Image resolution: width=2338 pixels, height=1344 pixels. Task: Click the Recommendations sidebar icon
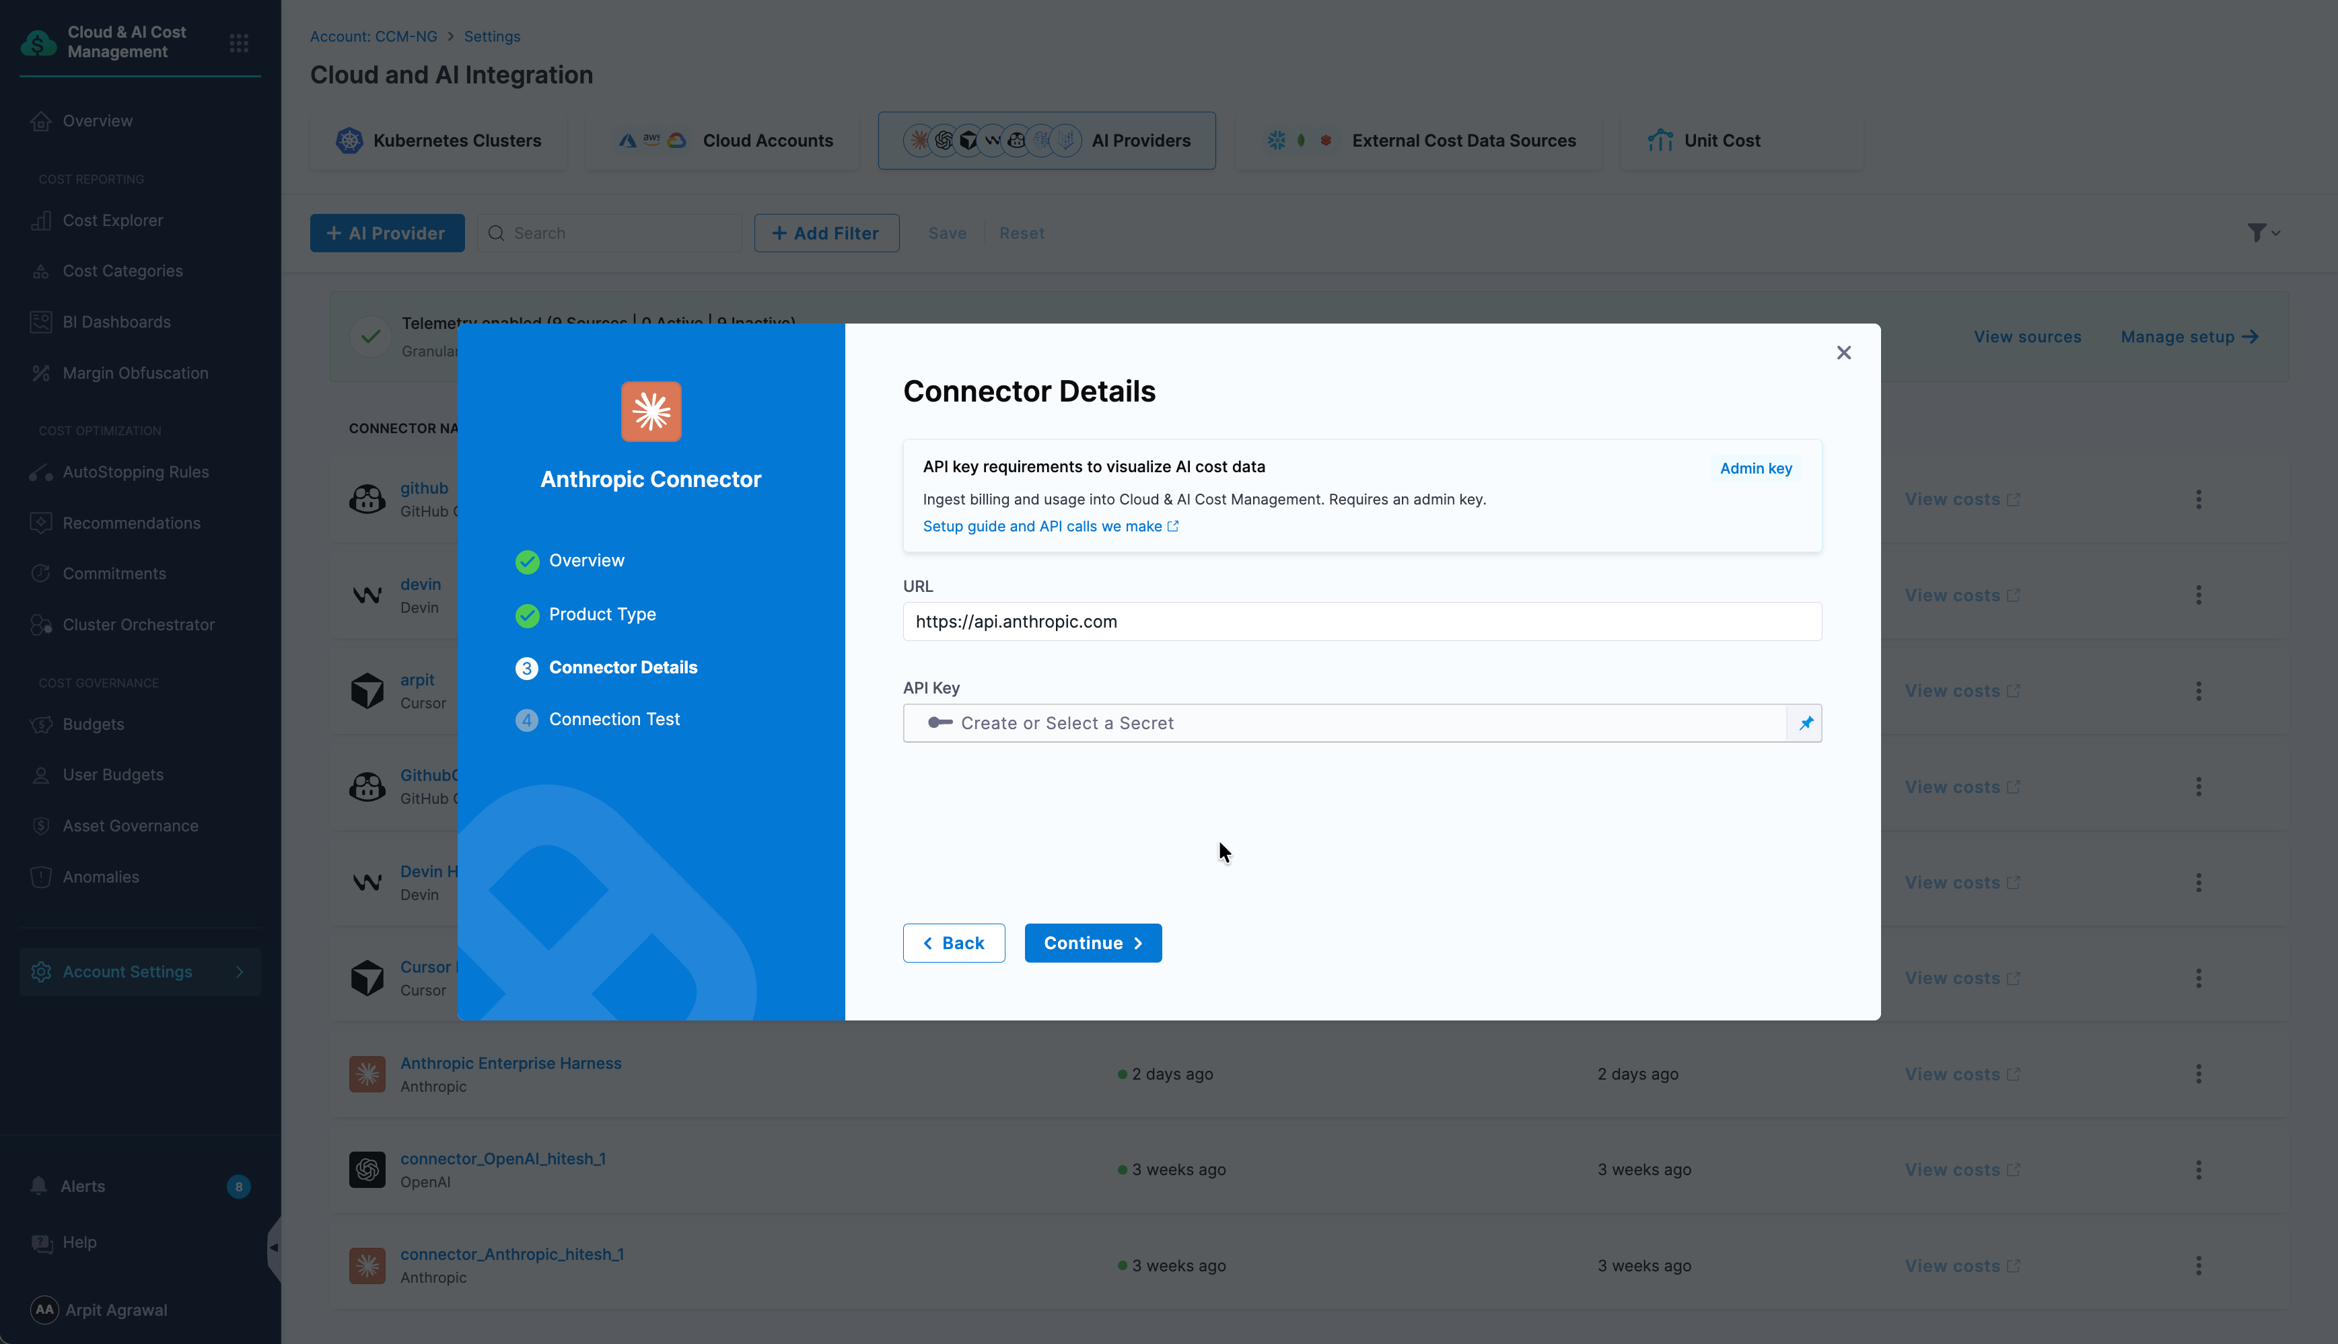pos(40,523)
